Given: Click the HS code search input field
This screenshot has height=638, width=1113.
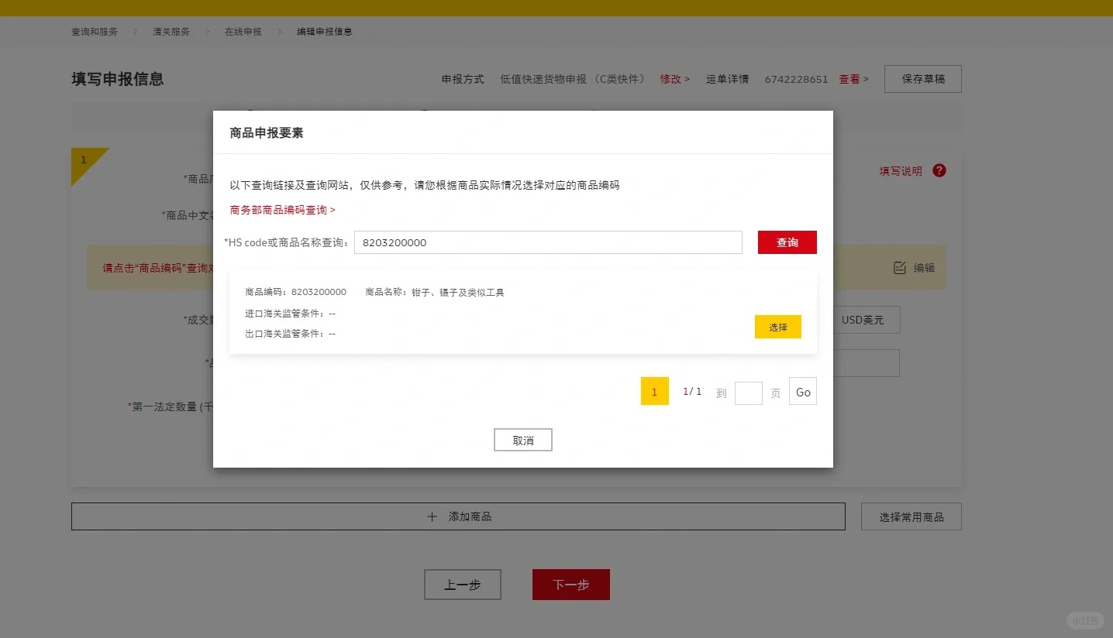Looking at the screenshot, I should pyautogui.click(x=547, y=242).
